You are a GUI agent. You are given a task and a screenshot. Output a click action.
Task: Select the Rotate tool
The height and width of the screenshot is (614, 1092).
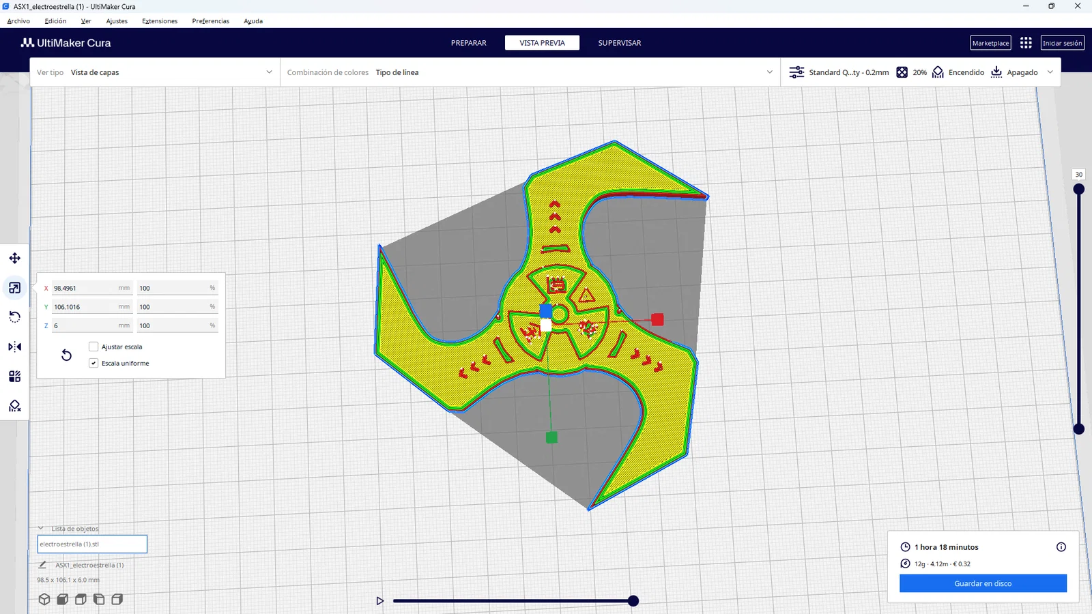pyautogui.click(x=14, y=317)
